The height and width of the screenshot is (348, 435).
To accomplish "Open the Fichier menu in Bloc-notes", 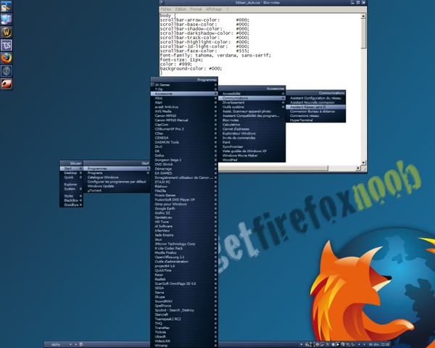I will click(x=166, y=9).
